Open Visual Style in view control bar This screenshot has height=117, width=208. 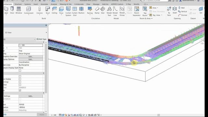63,115
